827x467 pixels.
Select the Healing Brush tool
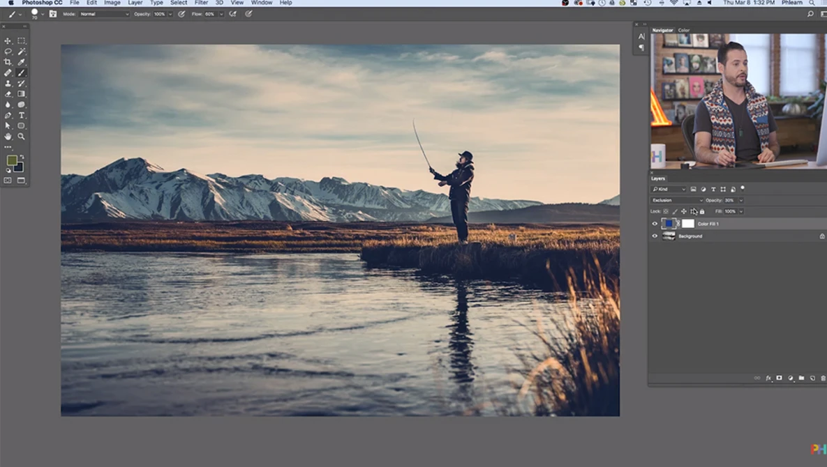[x=8, y=72]
